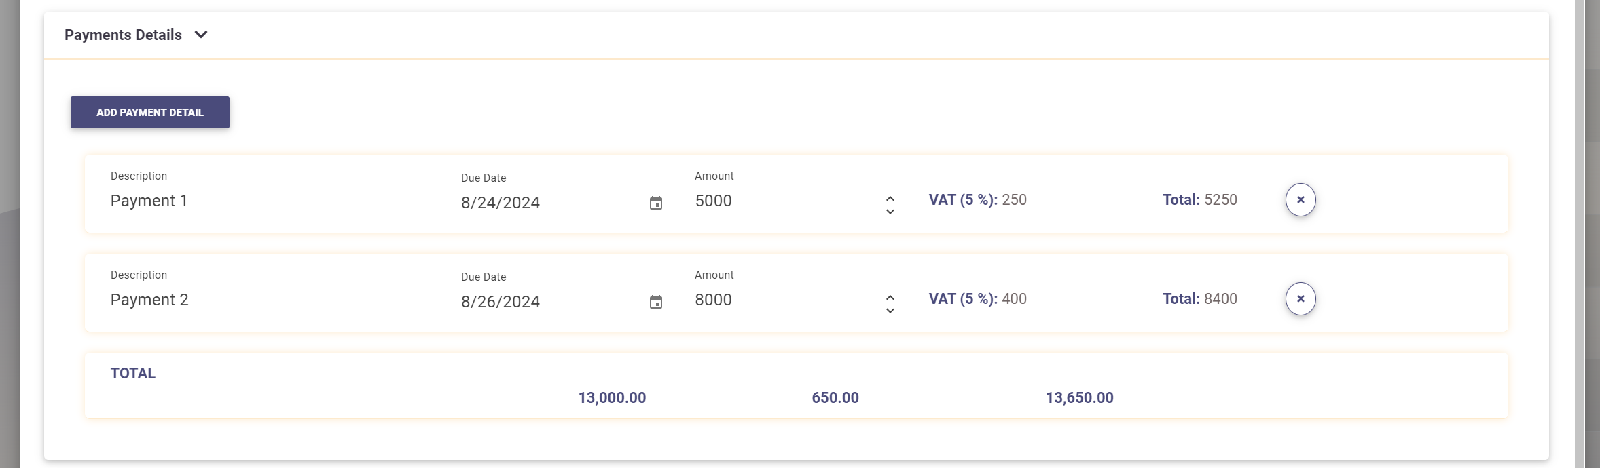Edit the Payment 2 description field
1600x468 pixels.
[270, 300]
